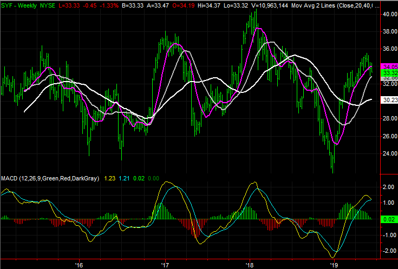
Task: Click the '16 year marker on time axis
Action: 79,265
